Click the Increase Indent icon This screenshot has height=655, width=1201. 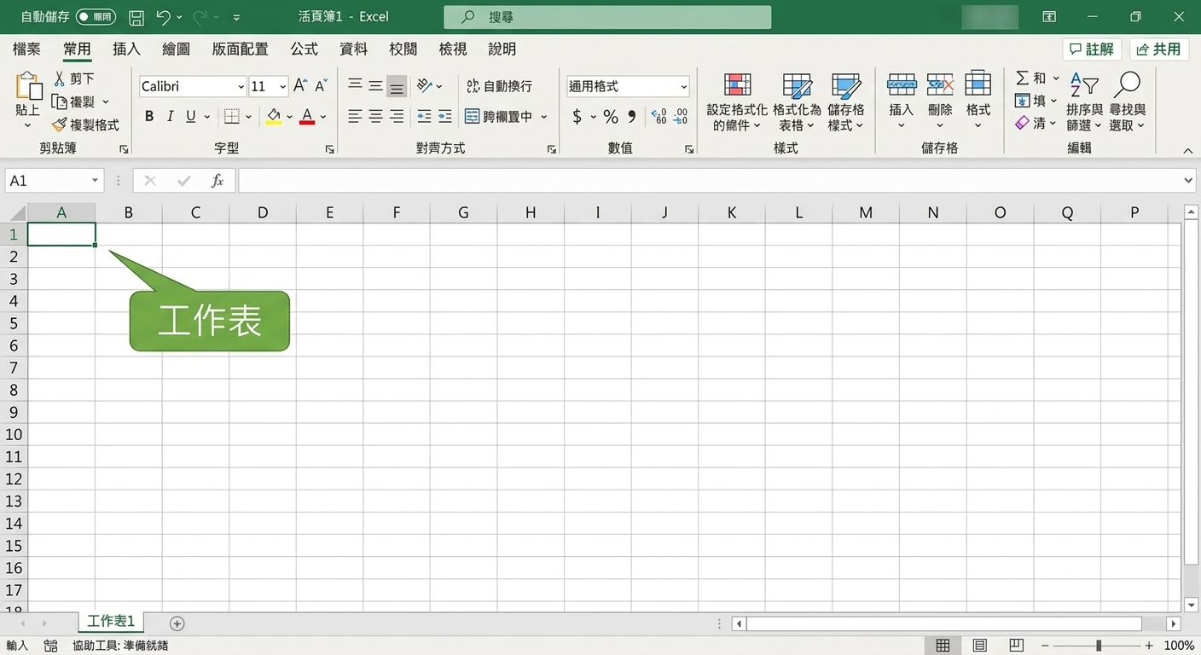(444, 117)
